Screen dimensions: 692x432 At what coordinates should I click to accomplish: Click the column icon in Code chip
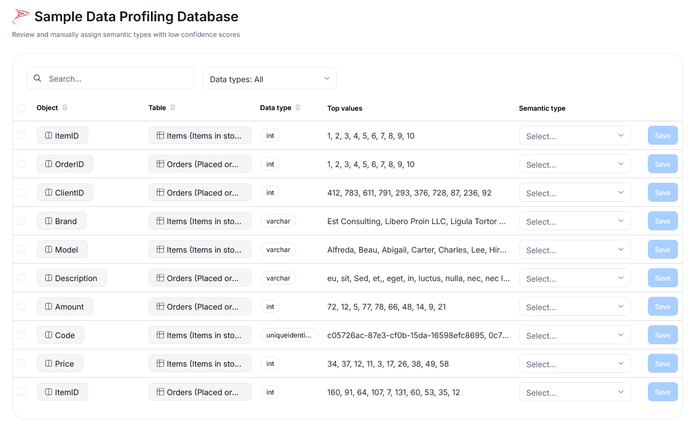click(49, 335)
